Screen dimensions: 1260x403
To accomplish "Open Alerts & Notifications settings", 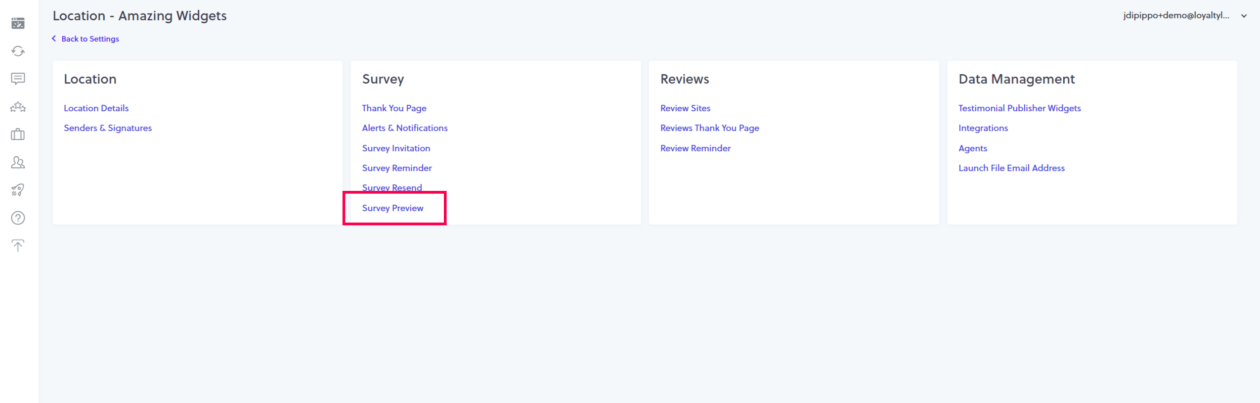I will click(404, 128).
